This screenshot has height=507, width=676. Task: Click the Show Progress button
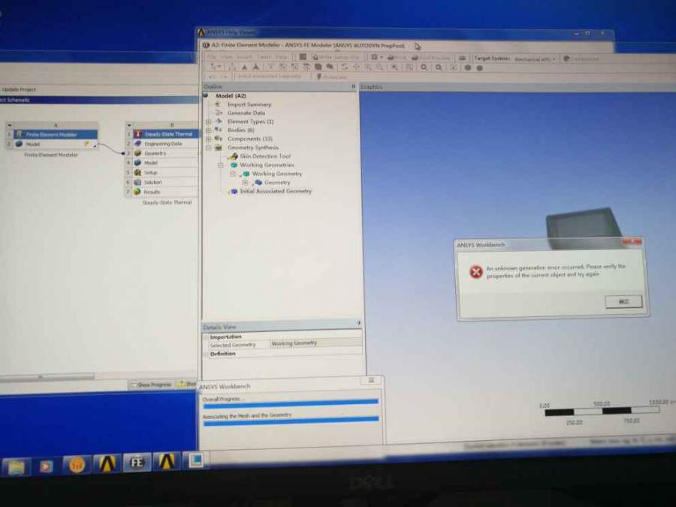[x=152, y=385]
